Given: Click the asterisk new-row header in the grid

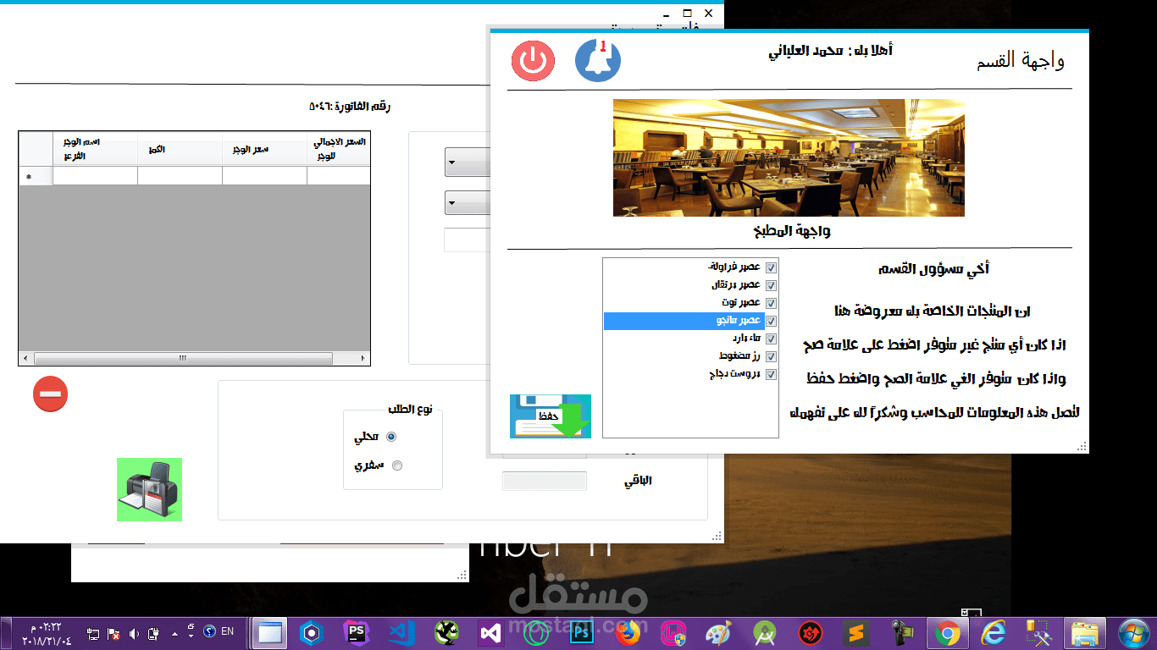Looking at the screenshot, I should [x=36, y=175].
